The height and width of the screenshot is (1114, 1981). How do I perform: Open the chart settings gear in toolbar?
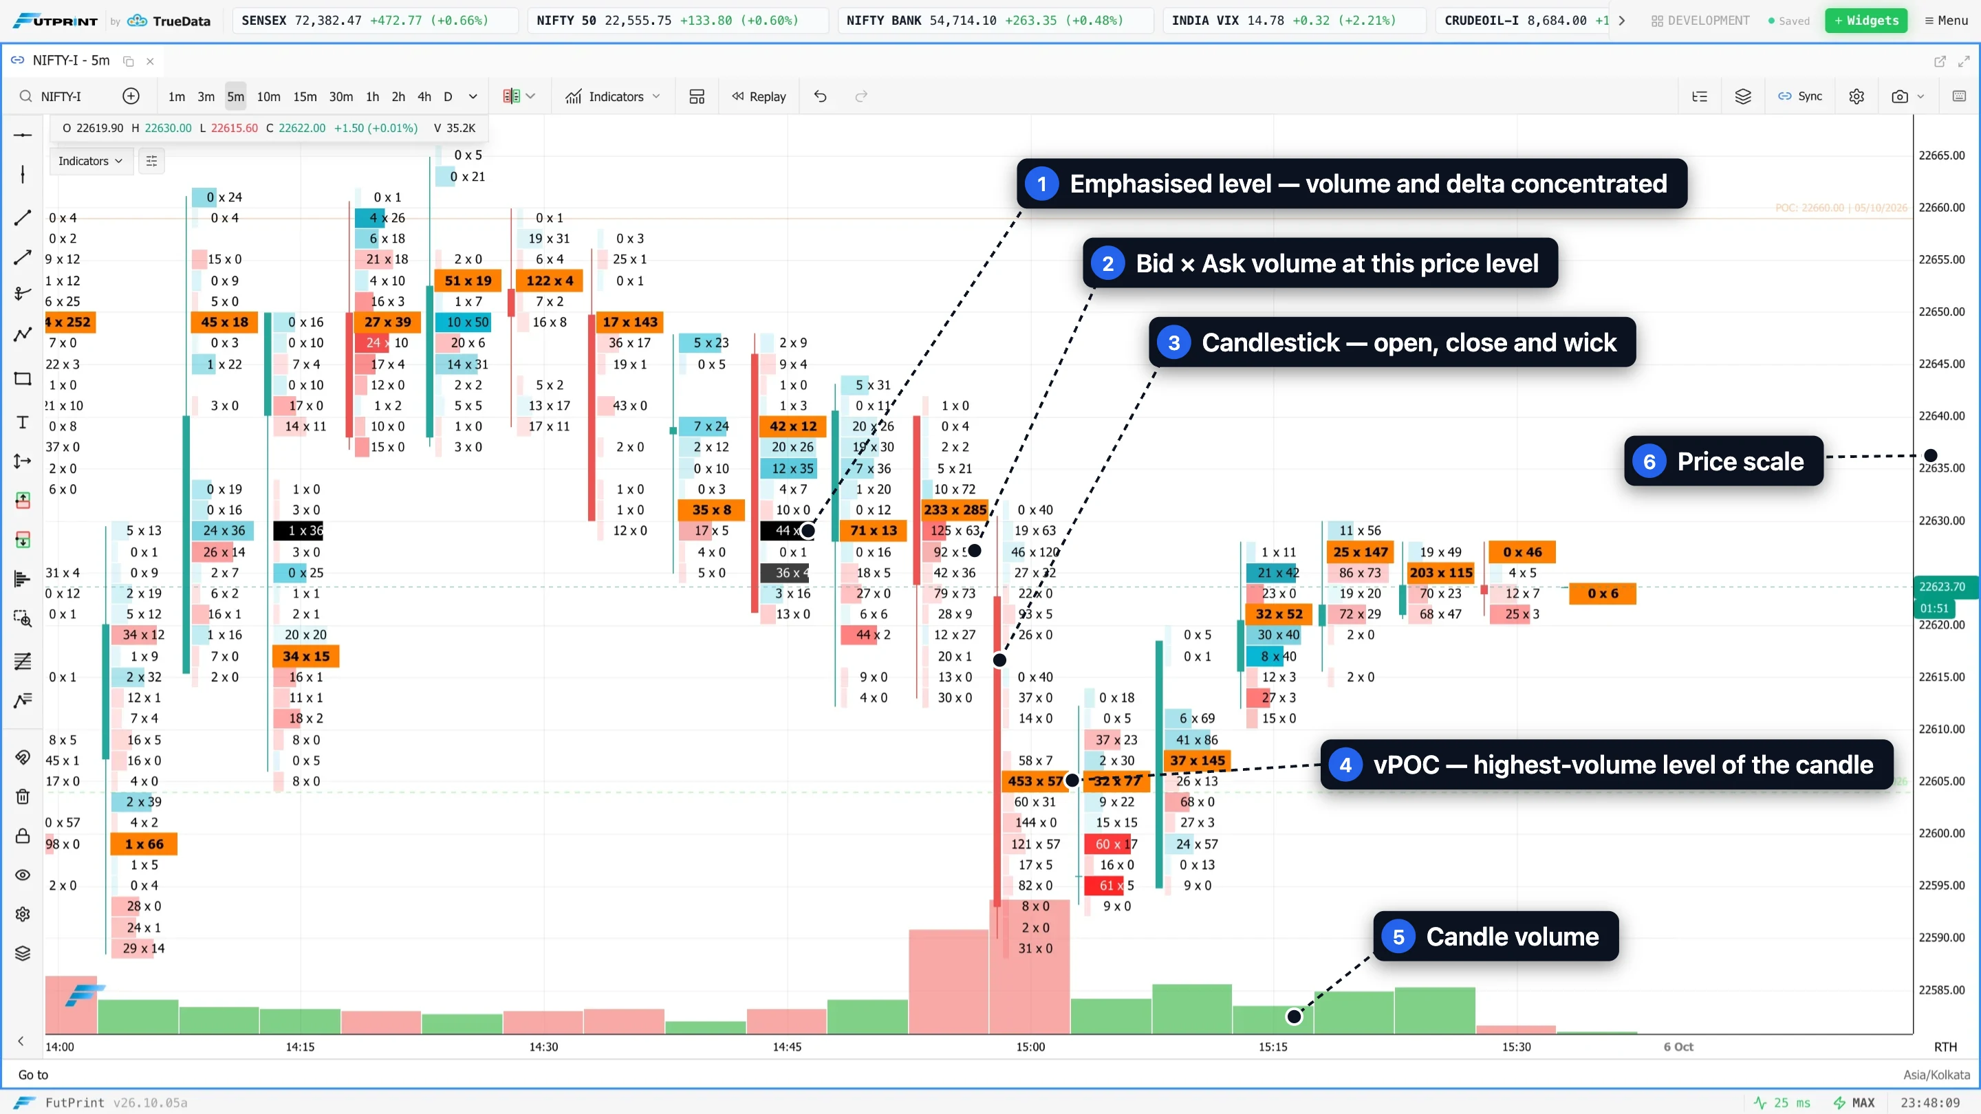(x=1856, y=96)
